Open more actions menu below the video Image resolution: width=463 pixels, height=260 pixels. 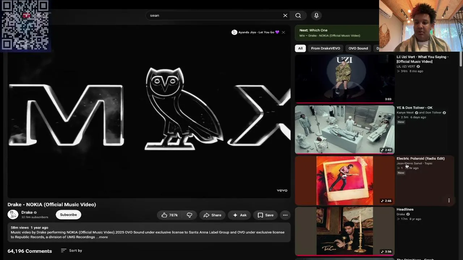click(x=285, y=215)
